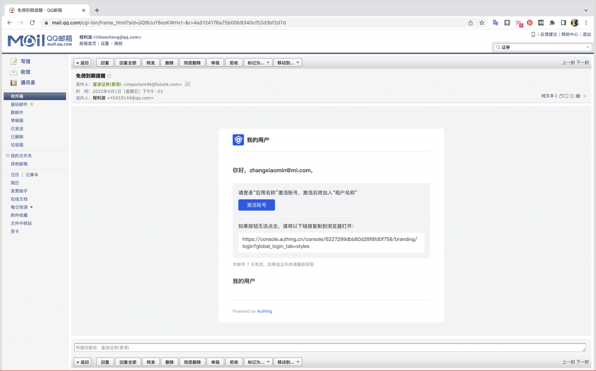Click the Authing link in the footer

pyautogui.click(x=264, y=311)
